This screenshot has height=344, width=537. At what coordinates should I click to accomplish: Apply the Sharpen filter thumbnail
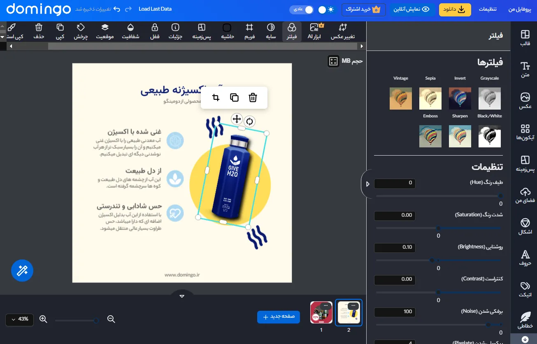[460, 136]
